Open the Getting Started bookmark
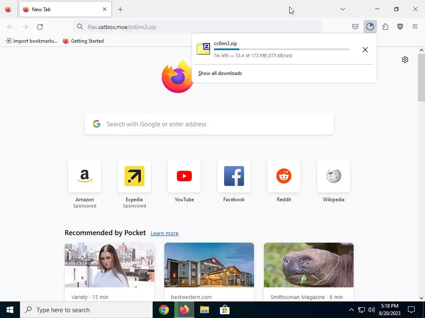 coord(83,41)
